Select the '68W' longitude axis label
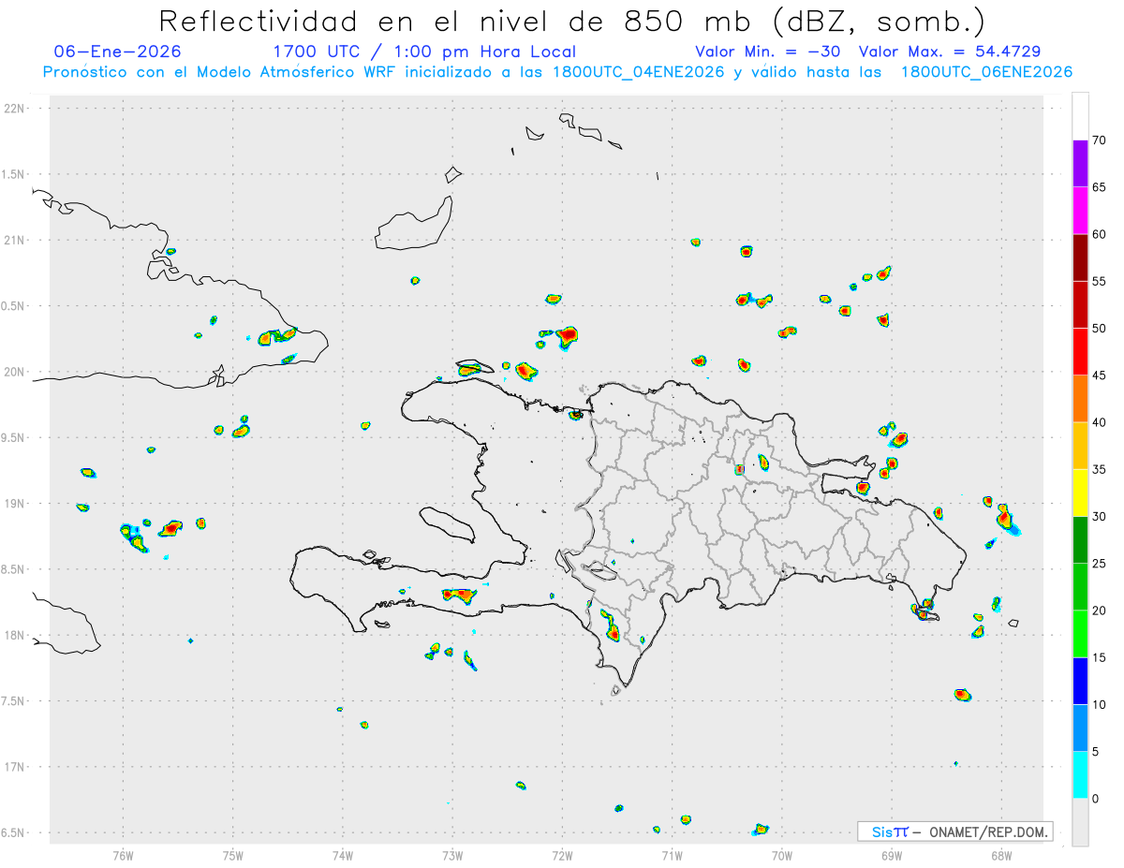This screenshot has width=1124, height=868. coord(1000,855)
